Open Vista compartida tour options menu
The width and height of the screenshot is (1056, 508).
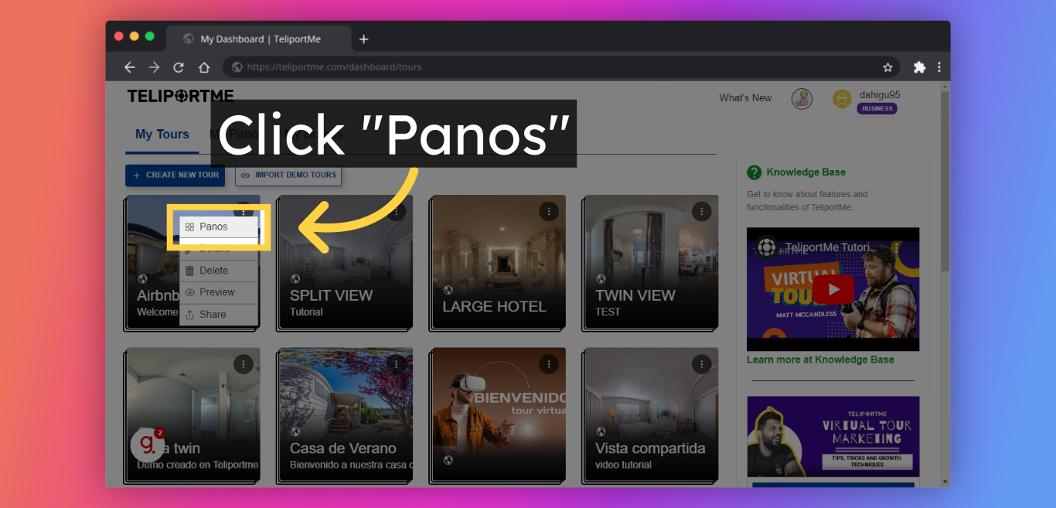(x=701, y=364)
